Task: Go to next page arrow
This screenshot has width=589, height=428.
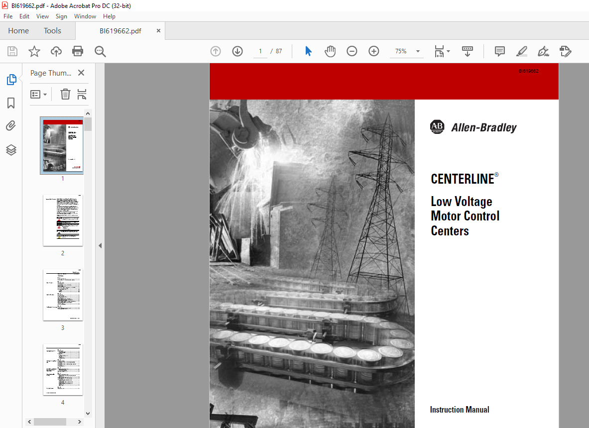Action: click(237, 51)
